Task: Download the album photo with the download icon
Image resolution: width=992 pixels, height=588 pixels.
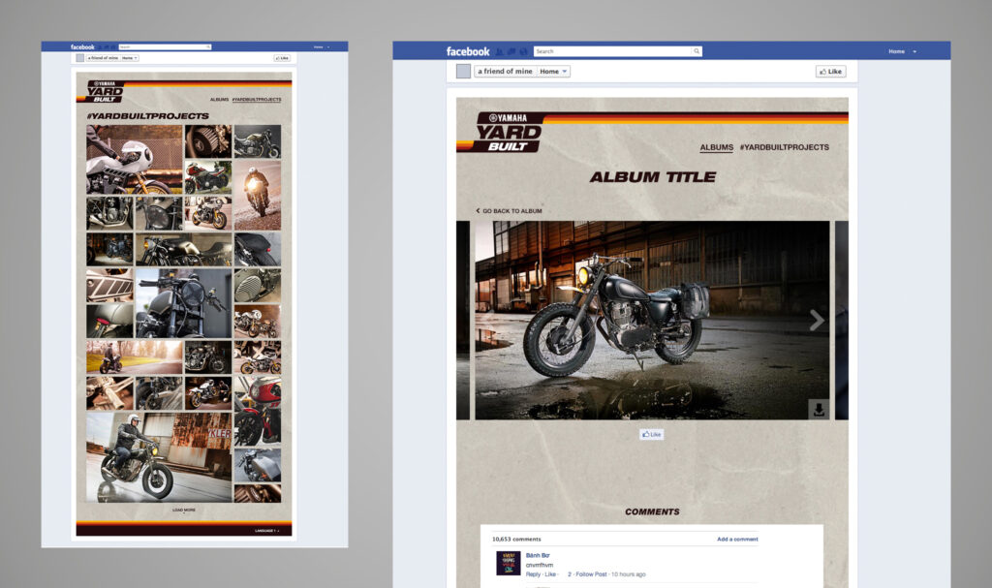Action: 819,409
